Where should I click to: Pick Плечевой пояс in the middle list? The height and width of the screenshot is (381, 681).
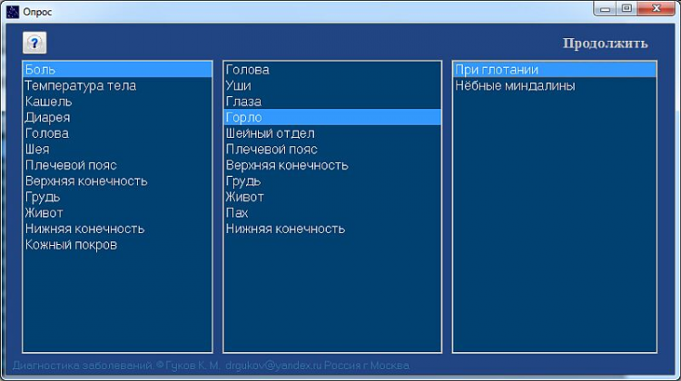click(x=332, y=150)
